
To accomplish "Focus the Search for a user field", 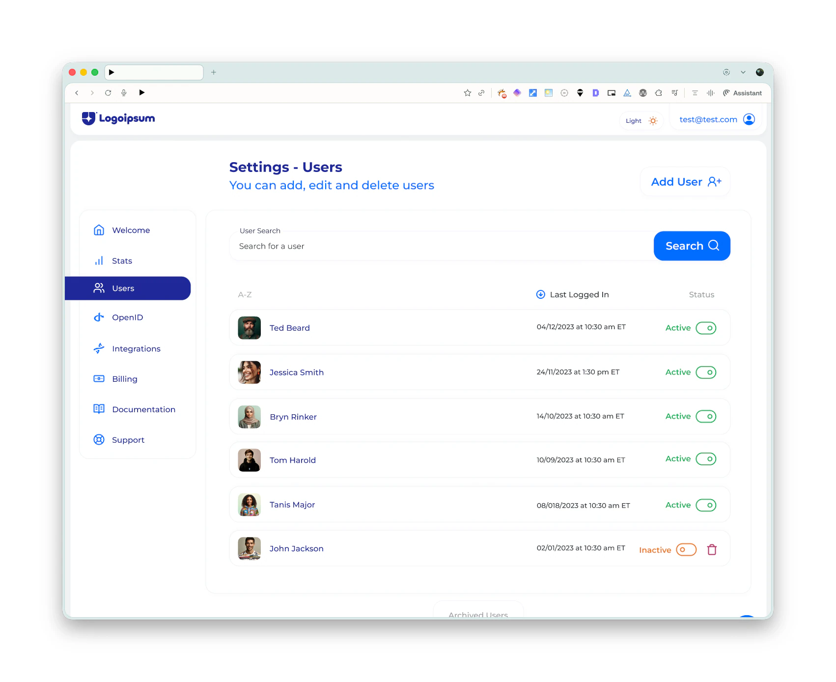I will 441,246.
